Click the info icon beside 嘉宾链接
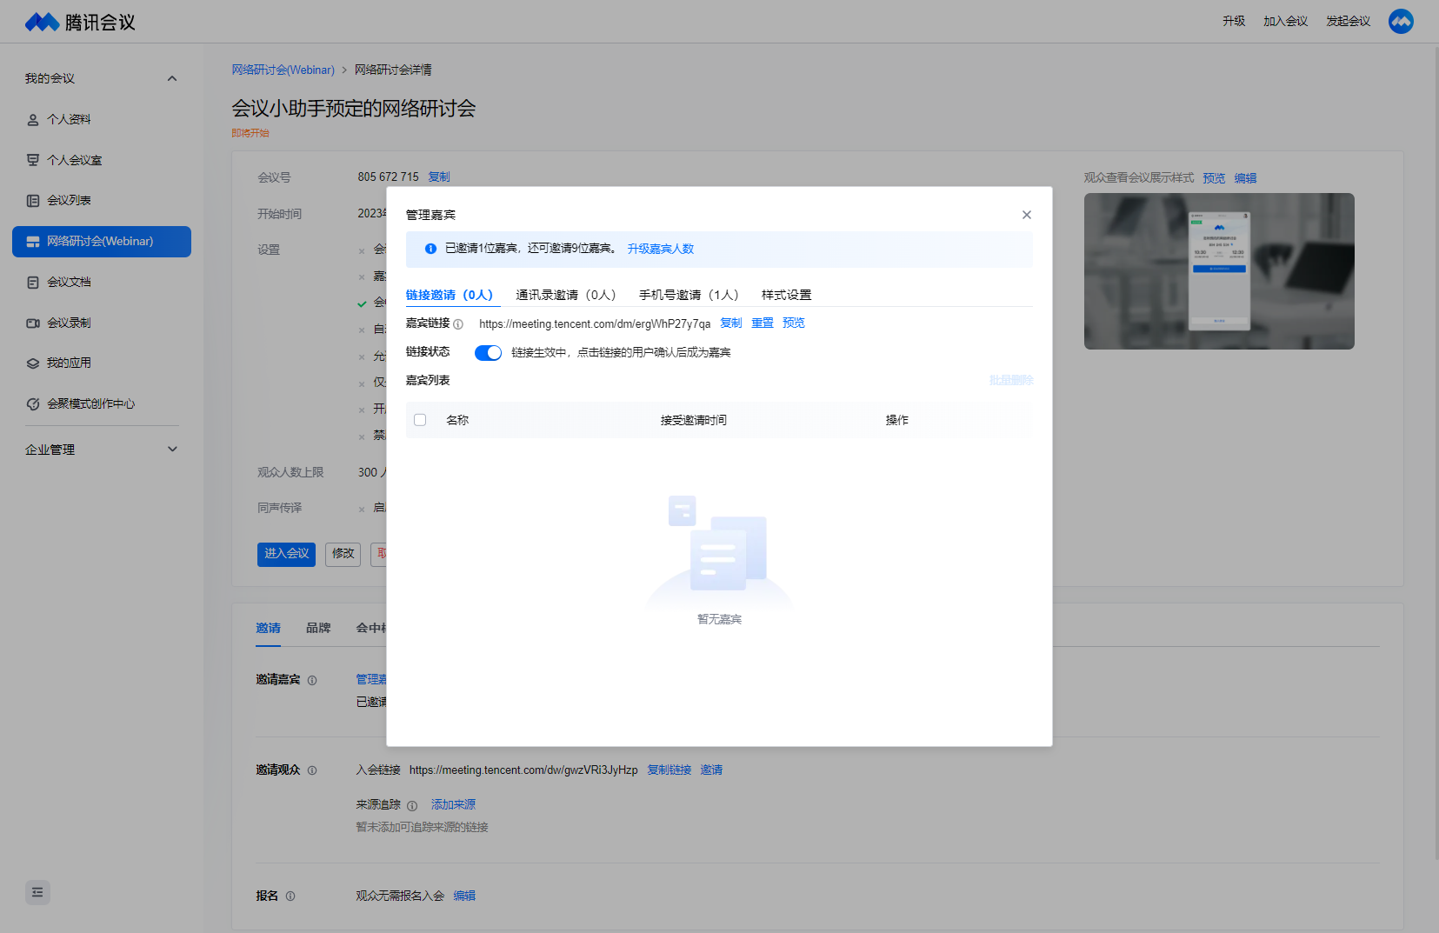The width and height of the screenshot is (1439, 933). click(458, 324)
